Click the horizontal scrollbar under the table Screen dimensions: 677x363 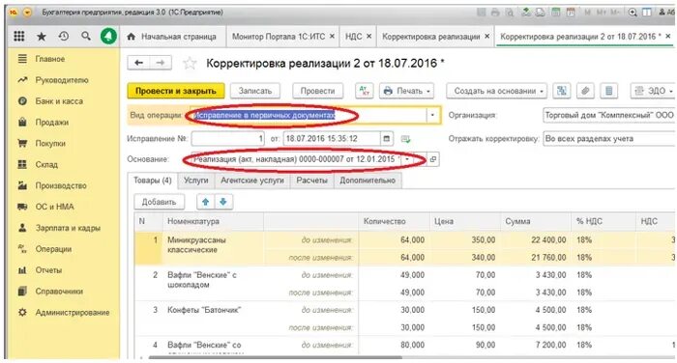275,357
